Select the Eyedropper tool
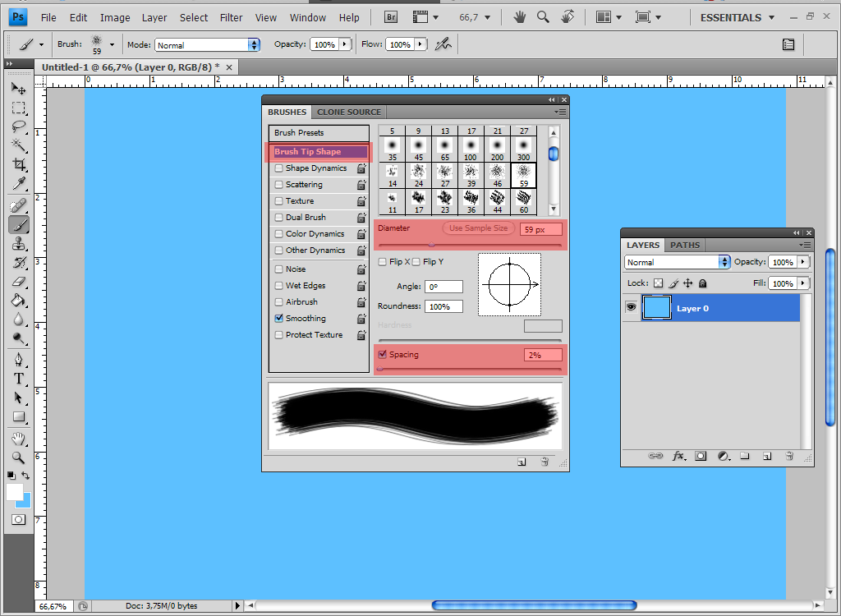 click(x=19, y=183)
